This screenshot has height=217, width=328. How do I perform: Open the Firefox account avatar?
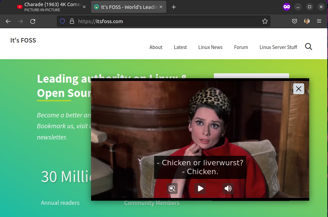(x=307, y=21)
